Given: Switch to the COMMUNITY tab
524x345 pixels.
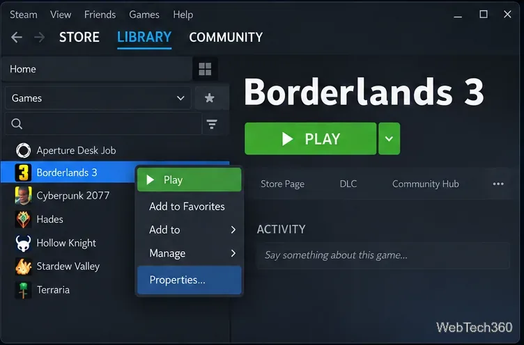Looking at the screenshot, I should (226, 37).
